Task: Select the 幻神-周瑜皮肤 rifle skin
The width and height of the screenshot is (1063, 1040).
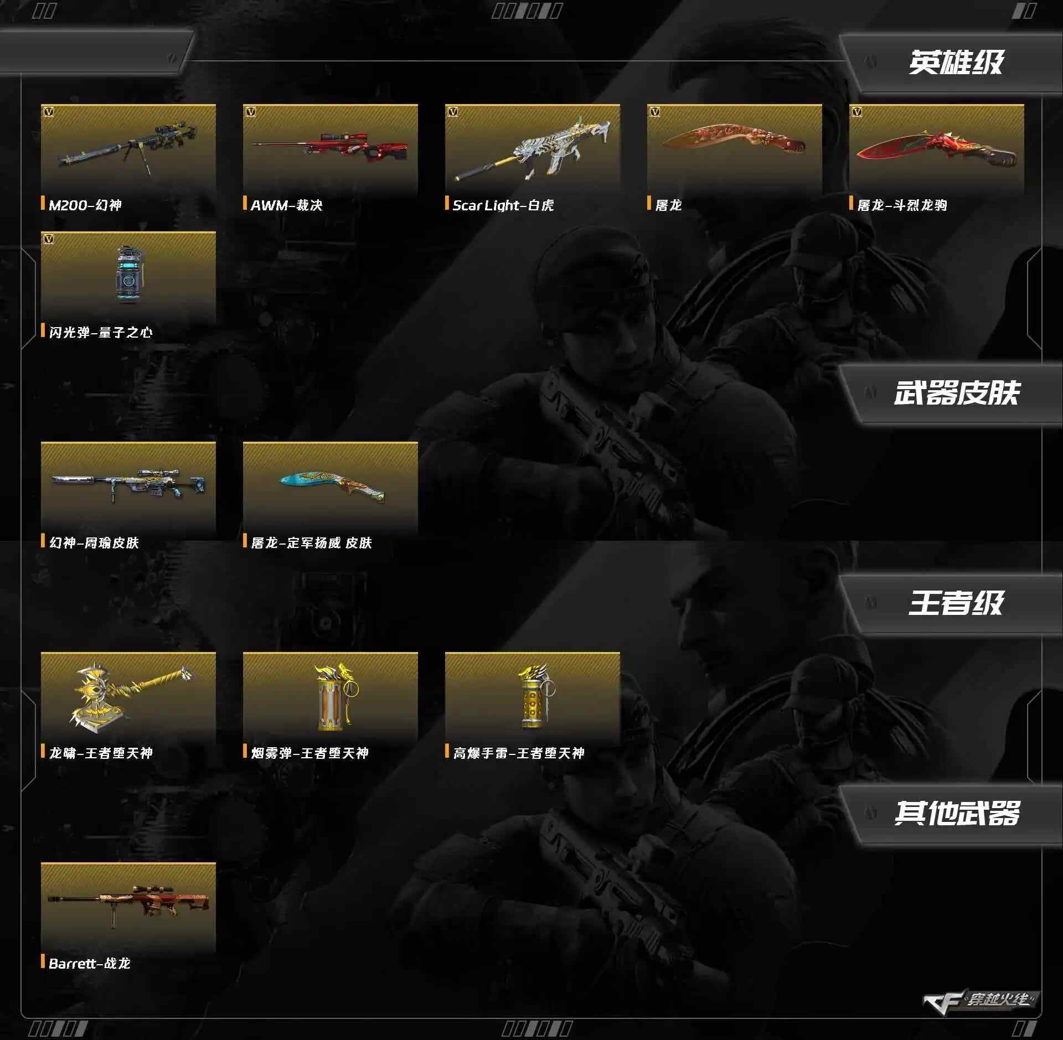Action: pyautogui.click(x=128, y=486)
